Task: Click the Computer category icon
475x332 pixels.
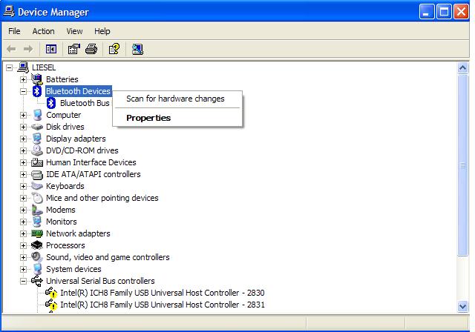Action: tap(37, 115)
